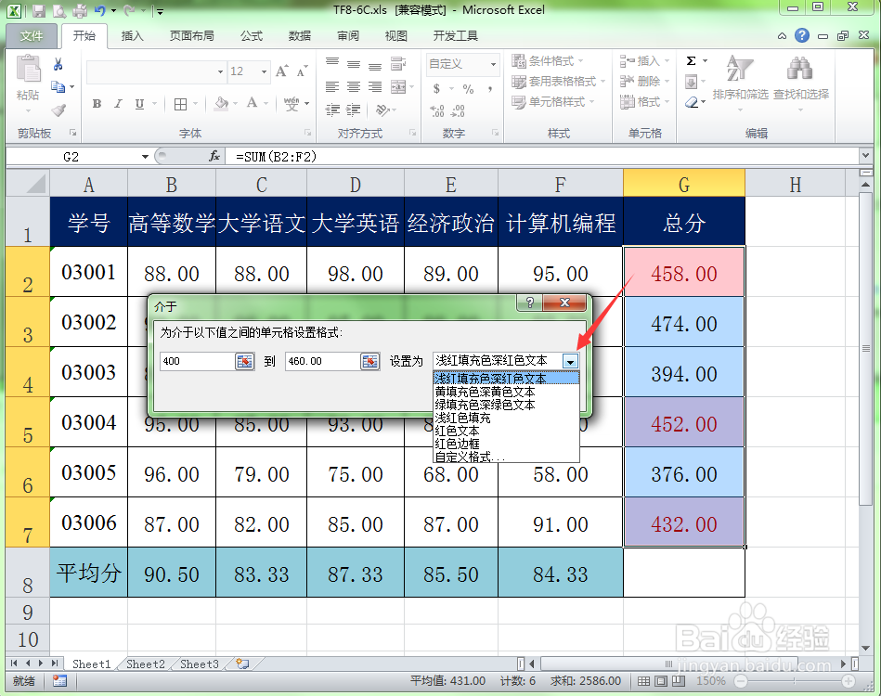Click range selector icon next to 400 field
Screen dimensions: 881x696
pos(244,361)
